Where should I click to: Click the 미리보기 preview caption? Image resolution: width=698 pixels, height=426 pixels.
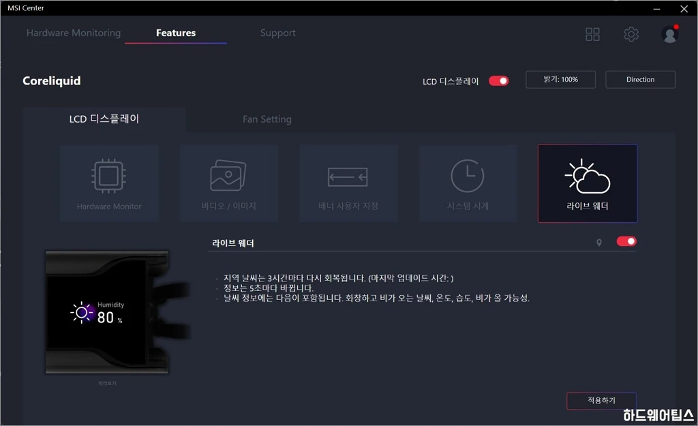coord(107,383)
